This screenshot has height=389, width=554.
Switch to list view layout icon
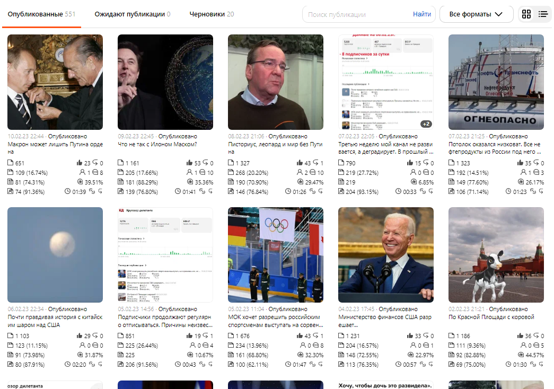543,14
